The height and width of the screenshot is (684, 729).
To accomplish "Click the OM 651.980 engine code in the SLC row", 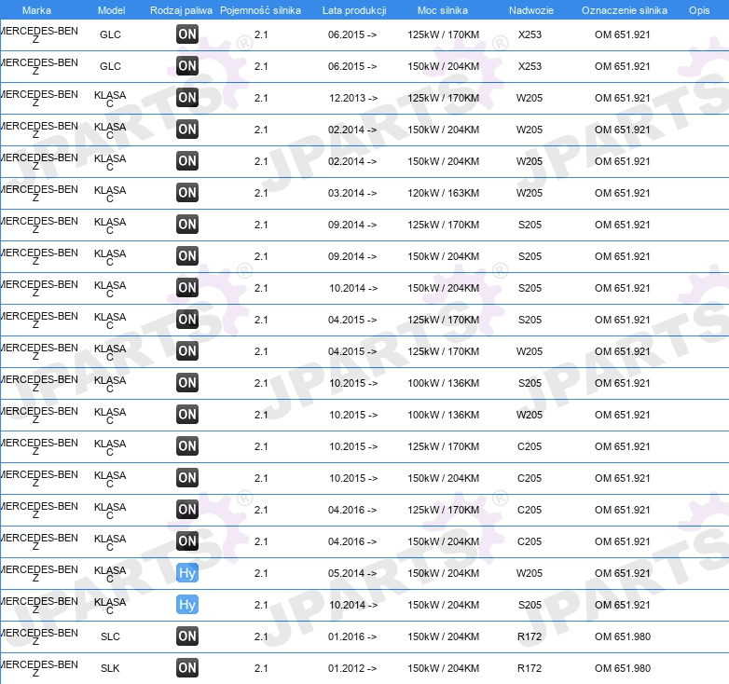I will [623, 636].
